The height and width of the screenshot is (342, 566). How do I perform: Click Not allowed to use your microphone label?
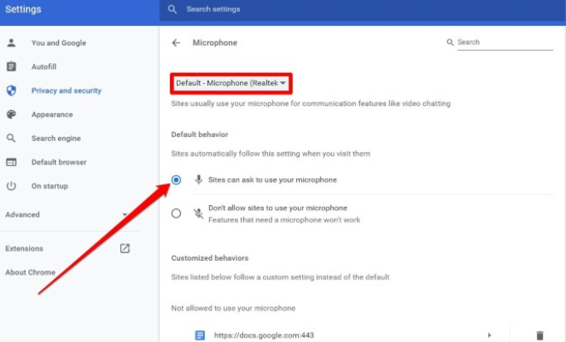(233, 309)
